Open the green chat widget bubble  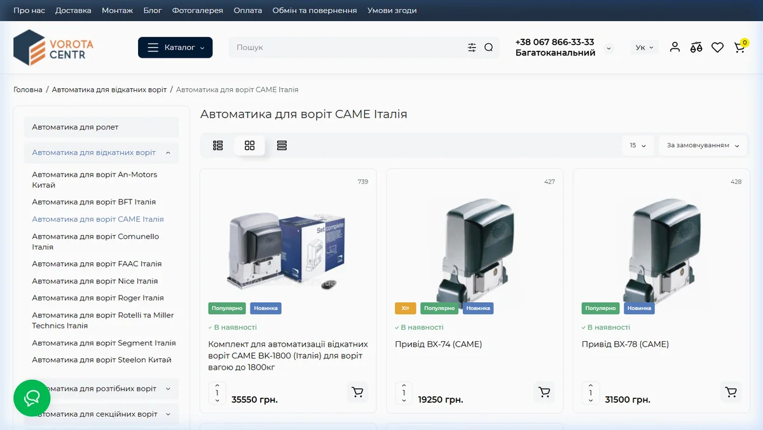[32, 398]
